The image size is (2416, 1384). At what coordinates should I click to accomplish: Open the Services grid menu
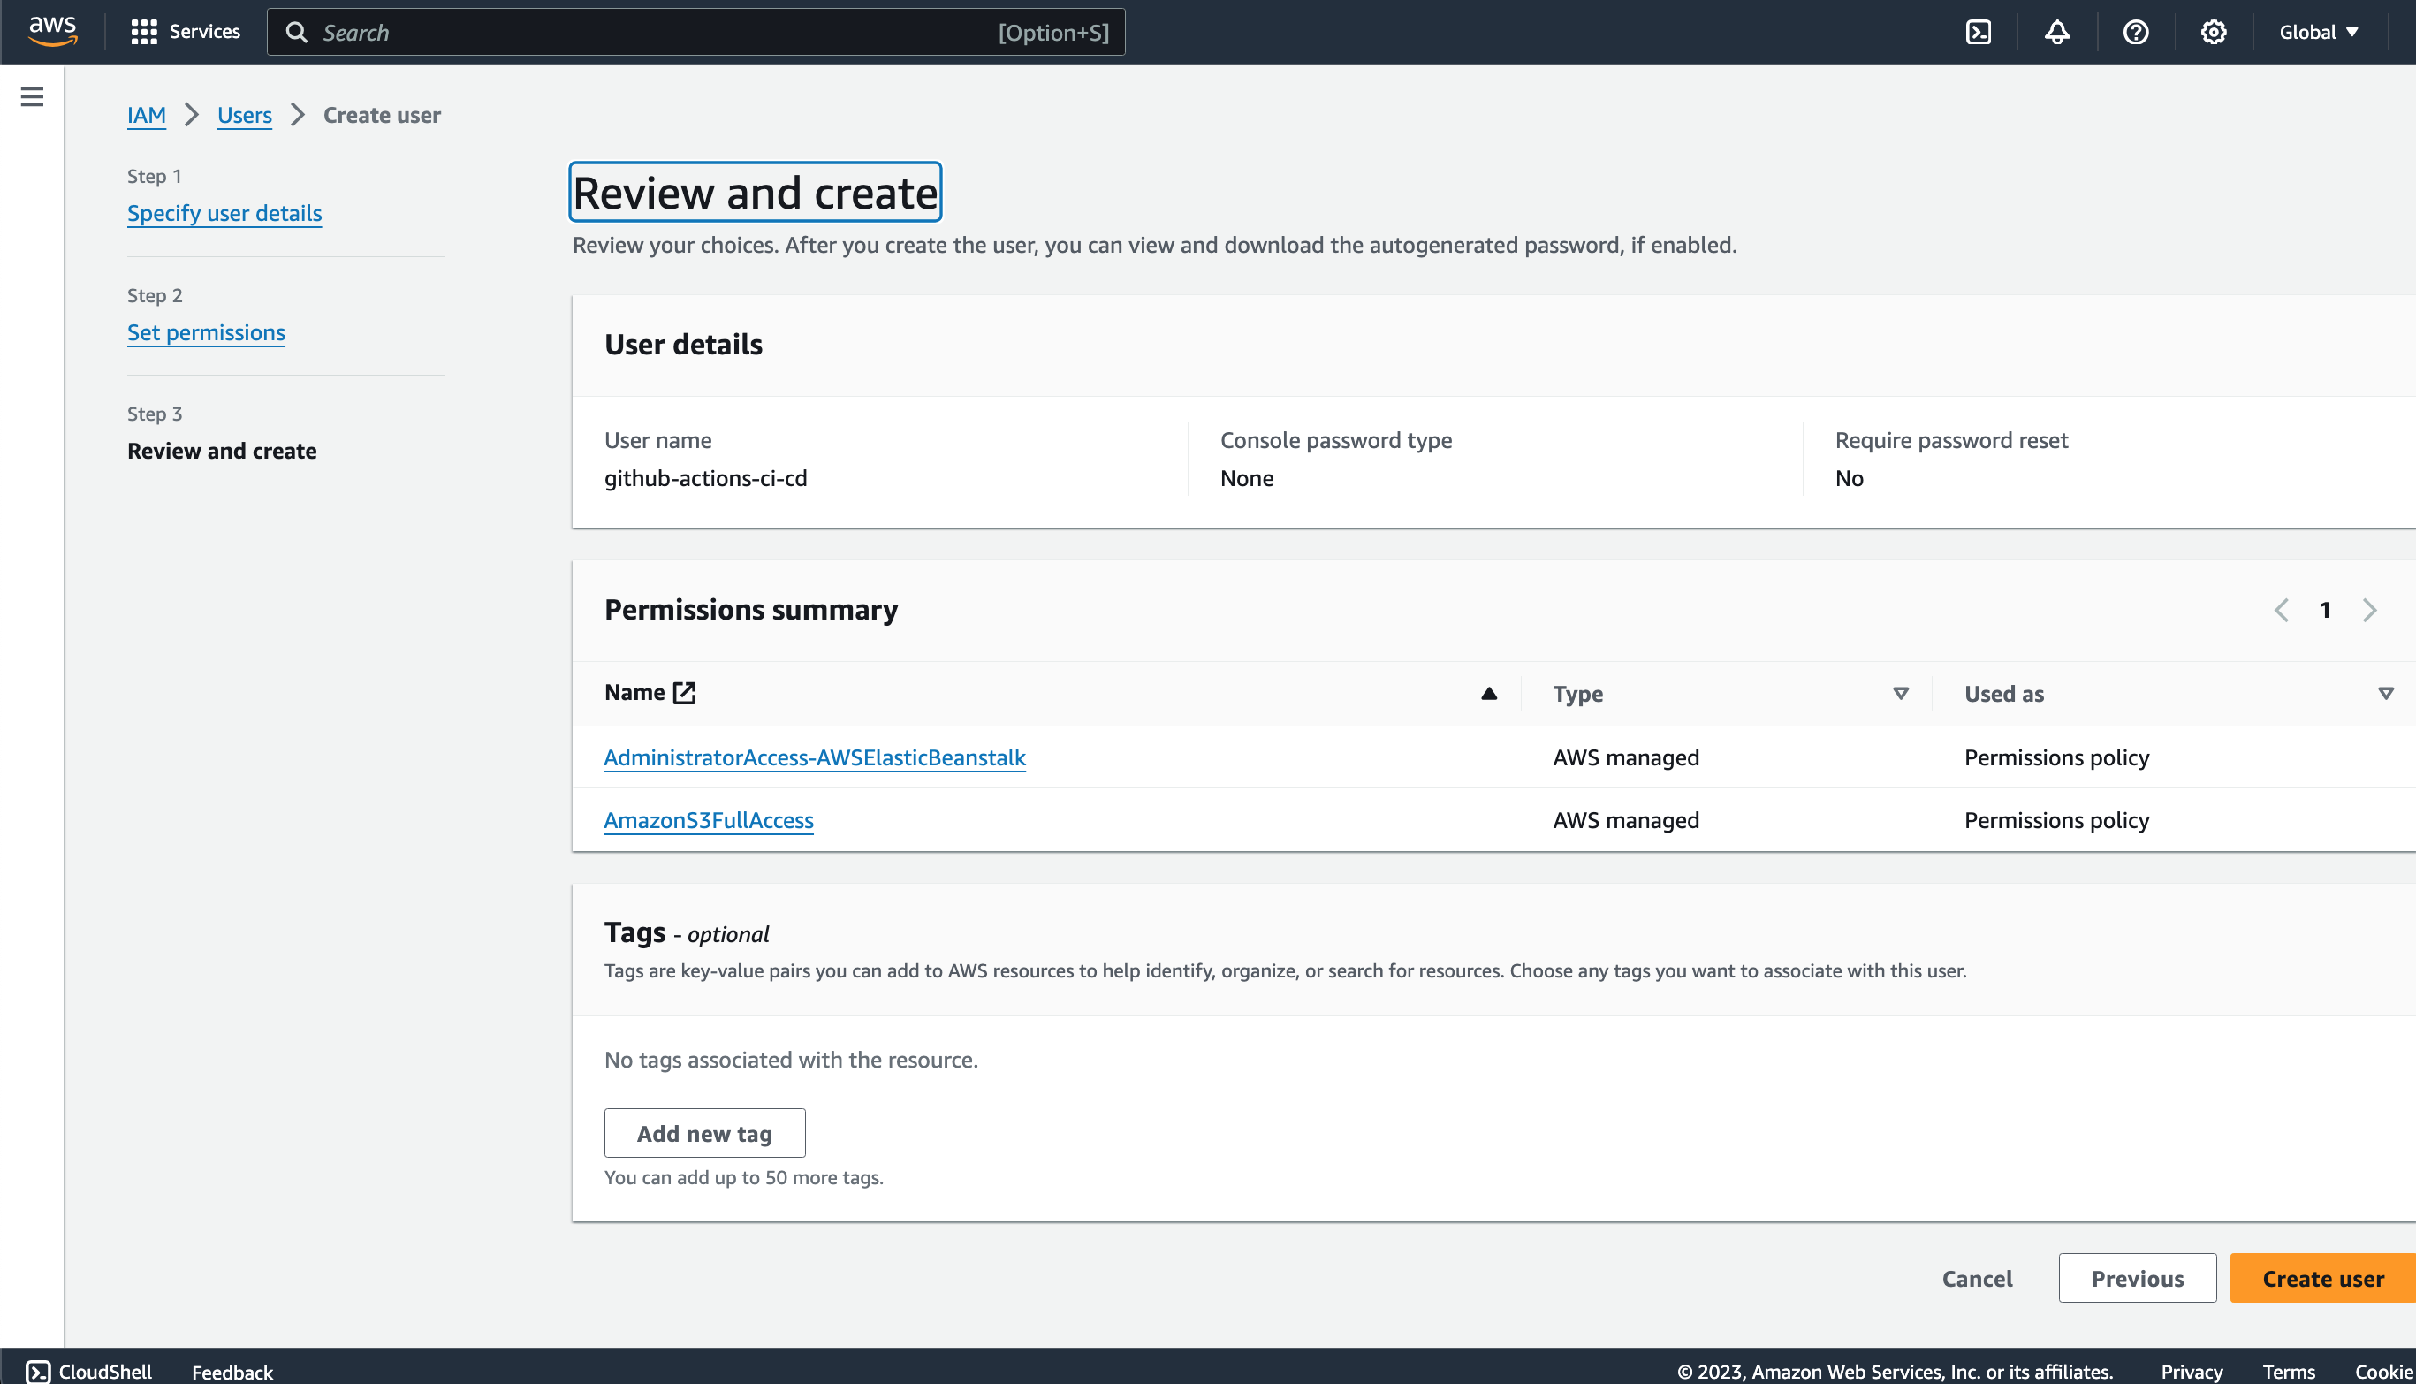(x=143, y=33)
